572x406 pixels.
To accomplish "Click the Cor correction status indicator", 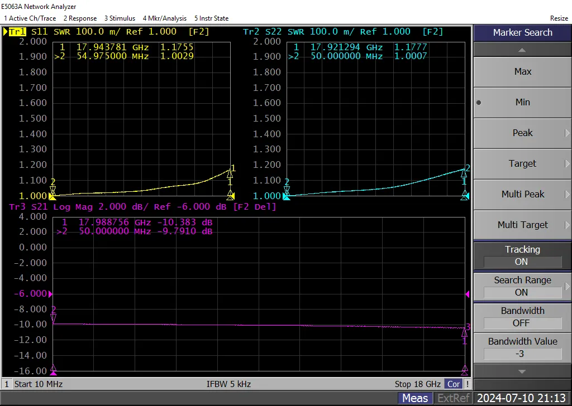I will tap(454, 384).
